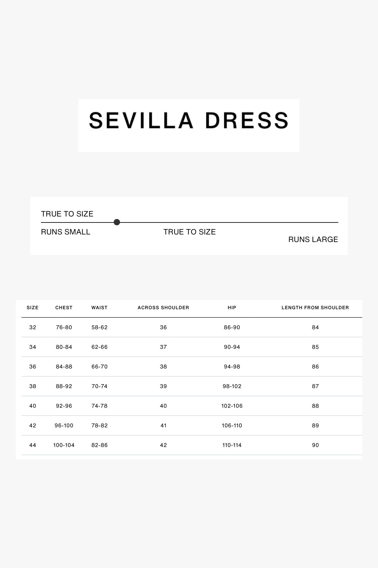378x568 pixels.
Task: Click the RUNS LARGE label
Action: click(313, 240)
